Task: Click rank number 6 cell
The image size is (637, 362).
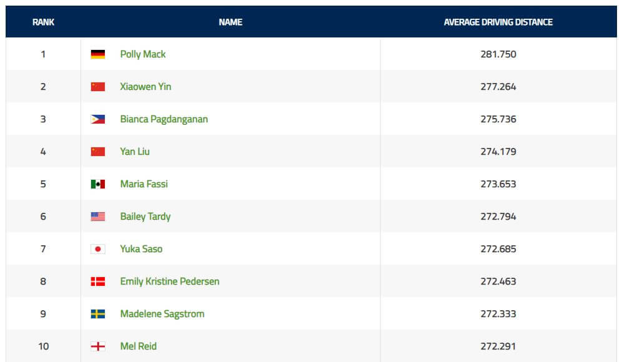Action: click(43, 217)
